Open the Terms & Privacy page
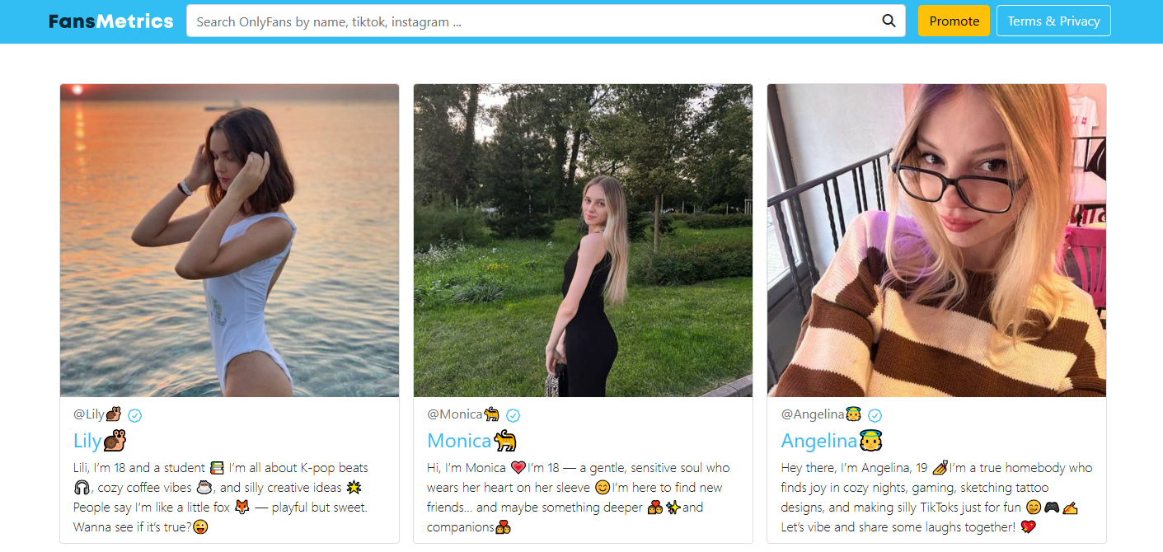 1053,21
